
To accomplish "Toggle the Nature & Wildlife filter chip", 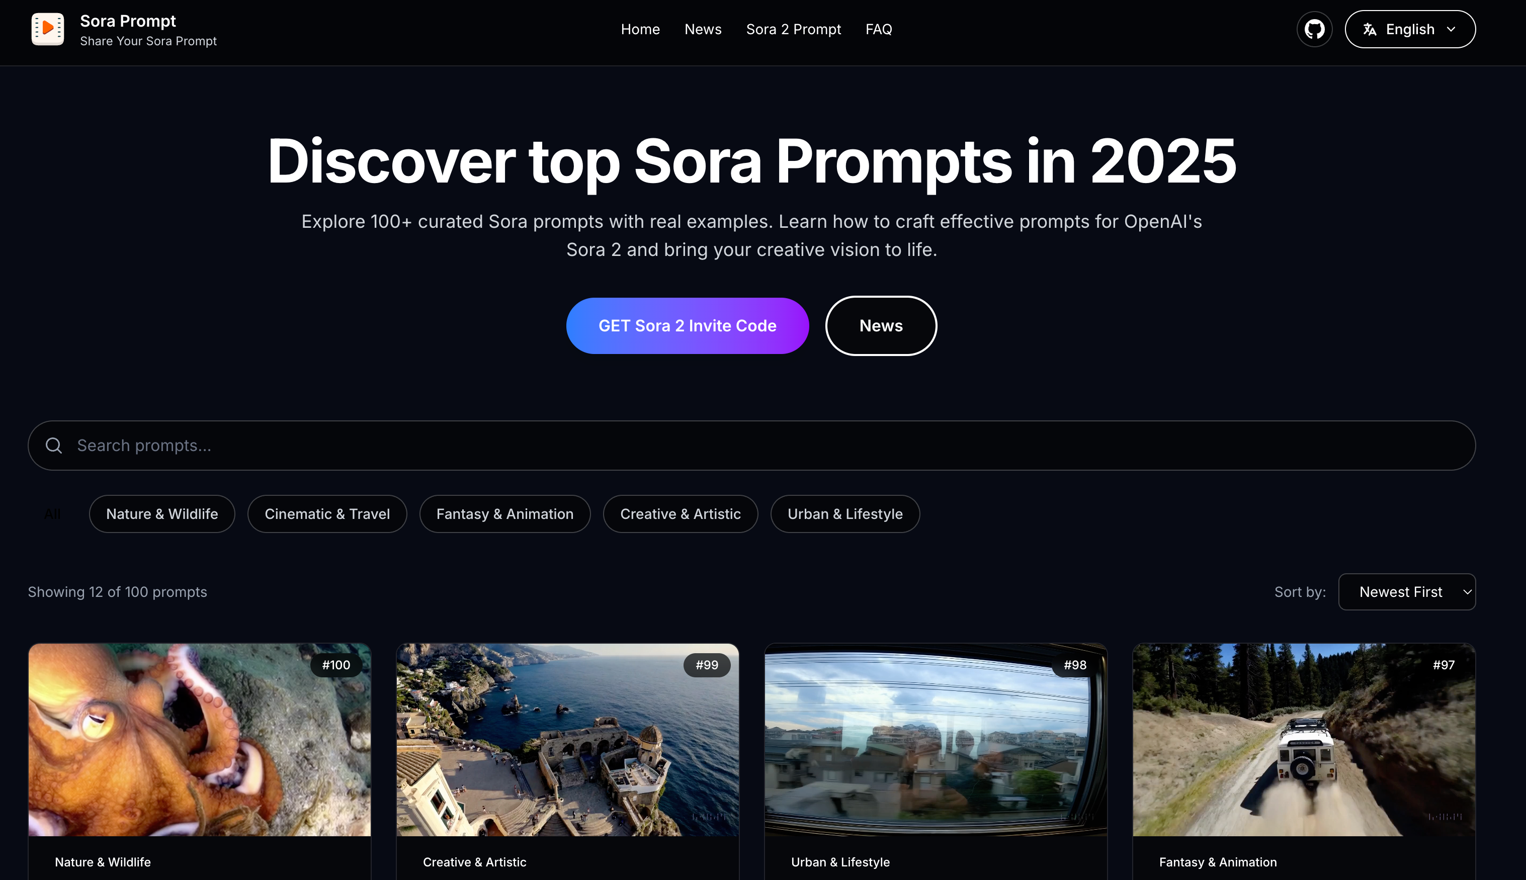I will 162,514.
